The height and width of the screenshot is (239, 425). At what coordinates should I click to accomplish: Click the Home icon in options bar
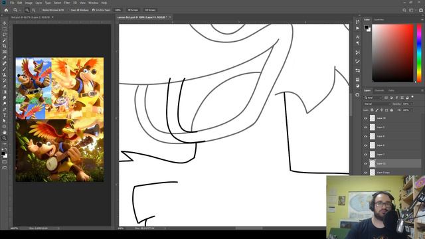6,10
